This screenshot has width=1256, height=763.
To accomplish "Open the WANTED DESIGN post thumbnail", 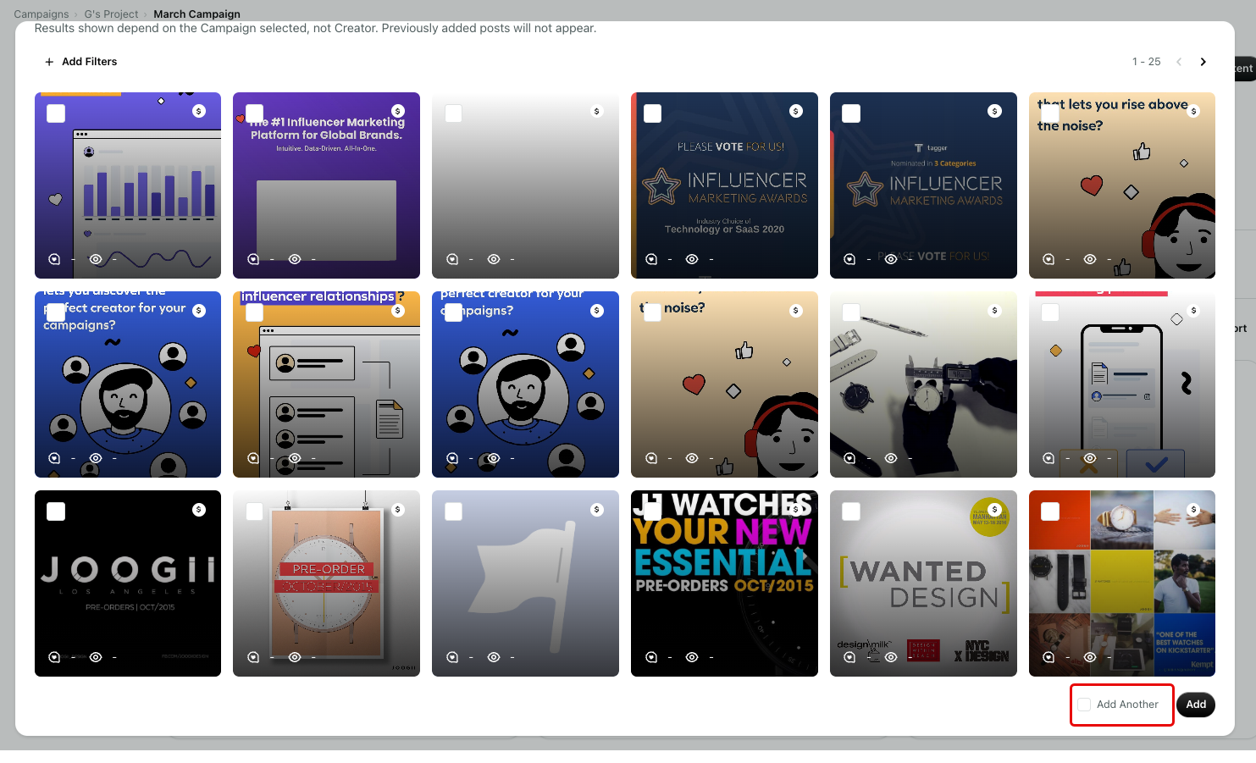I will 923,583.
